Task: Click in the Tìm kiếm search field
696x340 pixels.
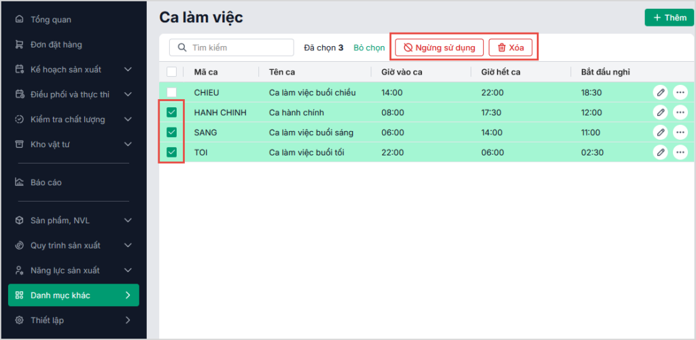Action: point(231,48)
